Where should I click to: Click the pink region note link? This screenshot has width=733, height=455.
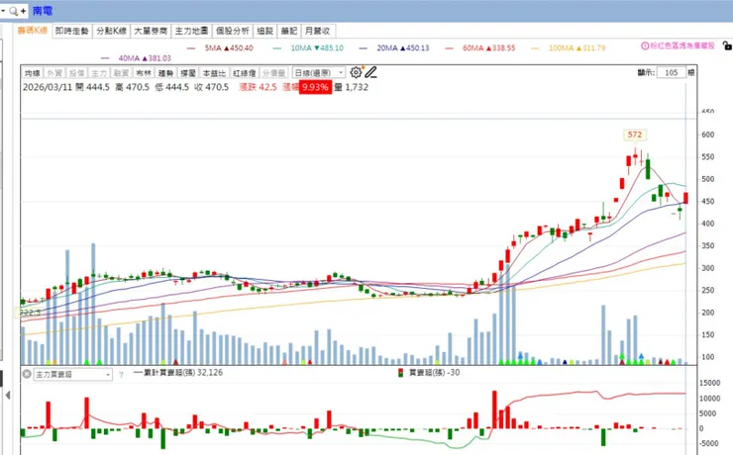pyautogui.click(x=682, y=45)
